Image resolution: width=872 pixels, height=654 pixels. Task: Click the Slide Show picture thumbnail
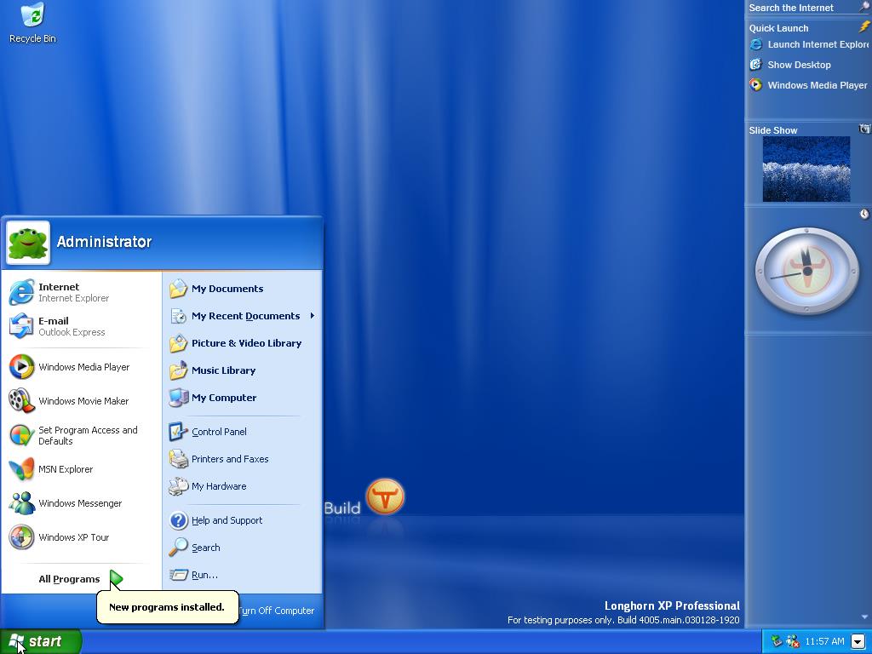point(806,169)
